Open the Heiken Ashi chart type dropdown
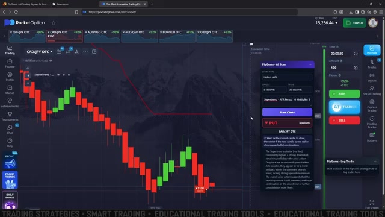Viewport: 385px width, 217px height. (287, 77)
